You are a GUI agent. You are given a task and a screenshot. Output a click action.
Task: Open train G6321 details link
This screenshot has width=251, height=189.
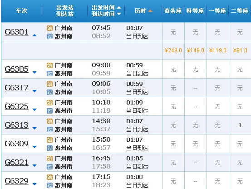point(16,162)
